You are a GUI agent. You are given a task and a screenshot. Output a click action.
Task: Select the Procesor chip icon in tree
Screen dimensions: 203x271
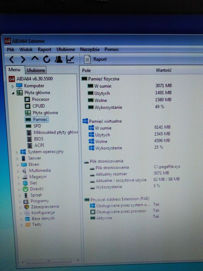(x=27, y=99)
